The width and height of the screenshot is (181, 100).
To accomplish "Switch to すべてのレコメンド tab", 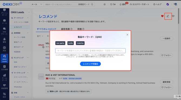I will [46, 29].
